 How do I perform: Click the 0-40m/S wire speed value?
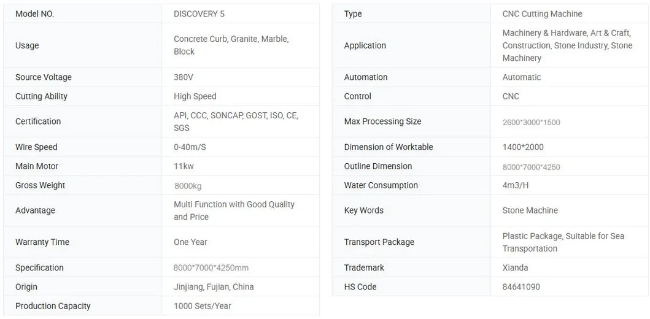coord(190,147)
